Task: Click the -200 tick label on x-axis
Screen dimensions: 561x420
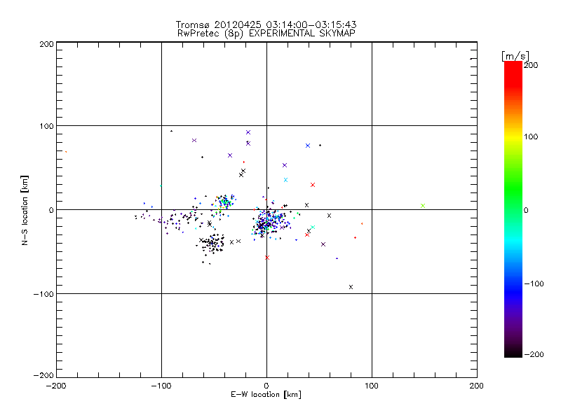Action: click(x=56, y=386)
